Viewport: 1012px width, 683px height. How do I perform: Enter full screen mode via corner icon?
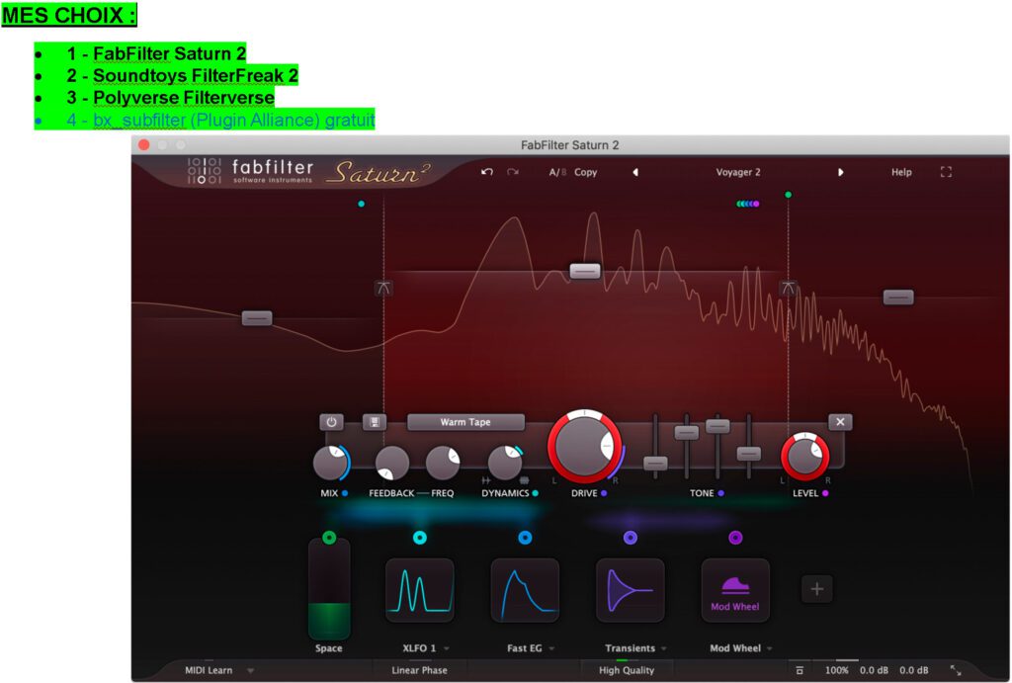point(946,172)
